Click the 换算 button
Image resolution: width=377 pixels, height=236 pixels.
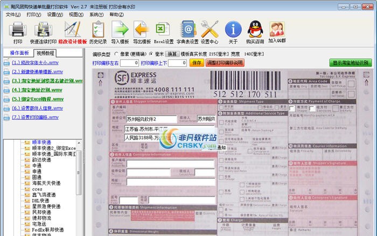click(172, 54)
